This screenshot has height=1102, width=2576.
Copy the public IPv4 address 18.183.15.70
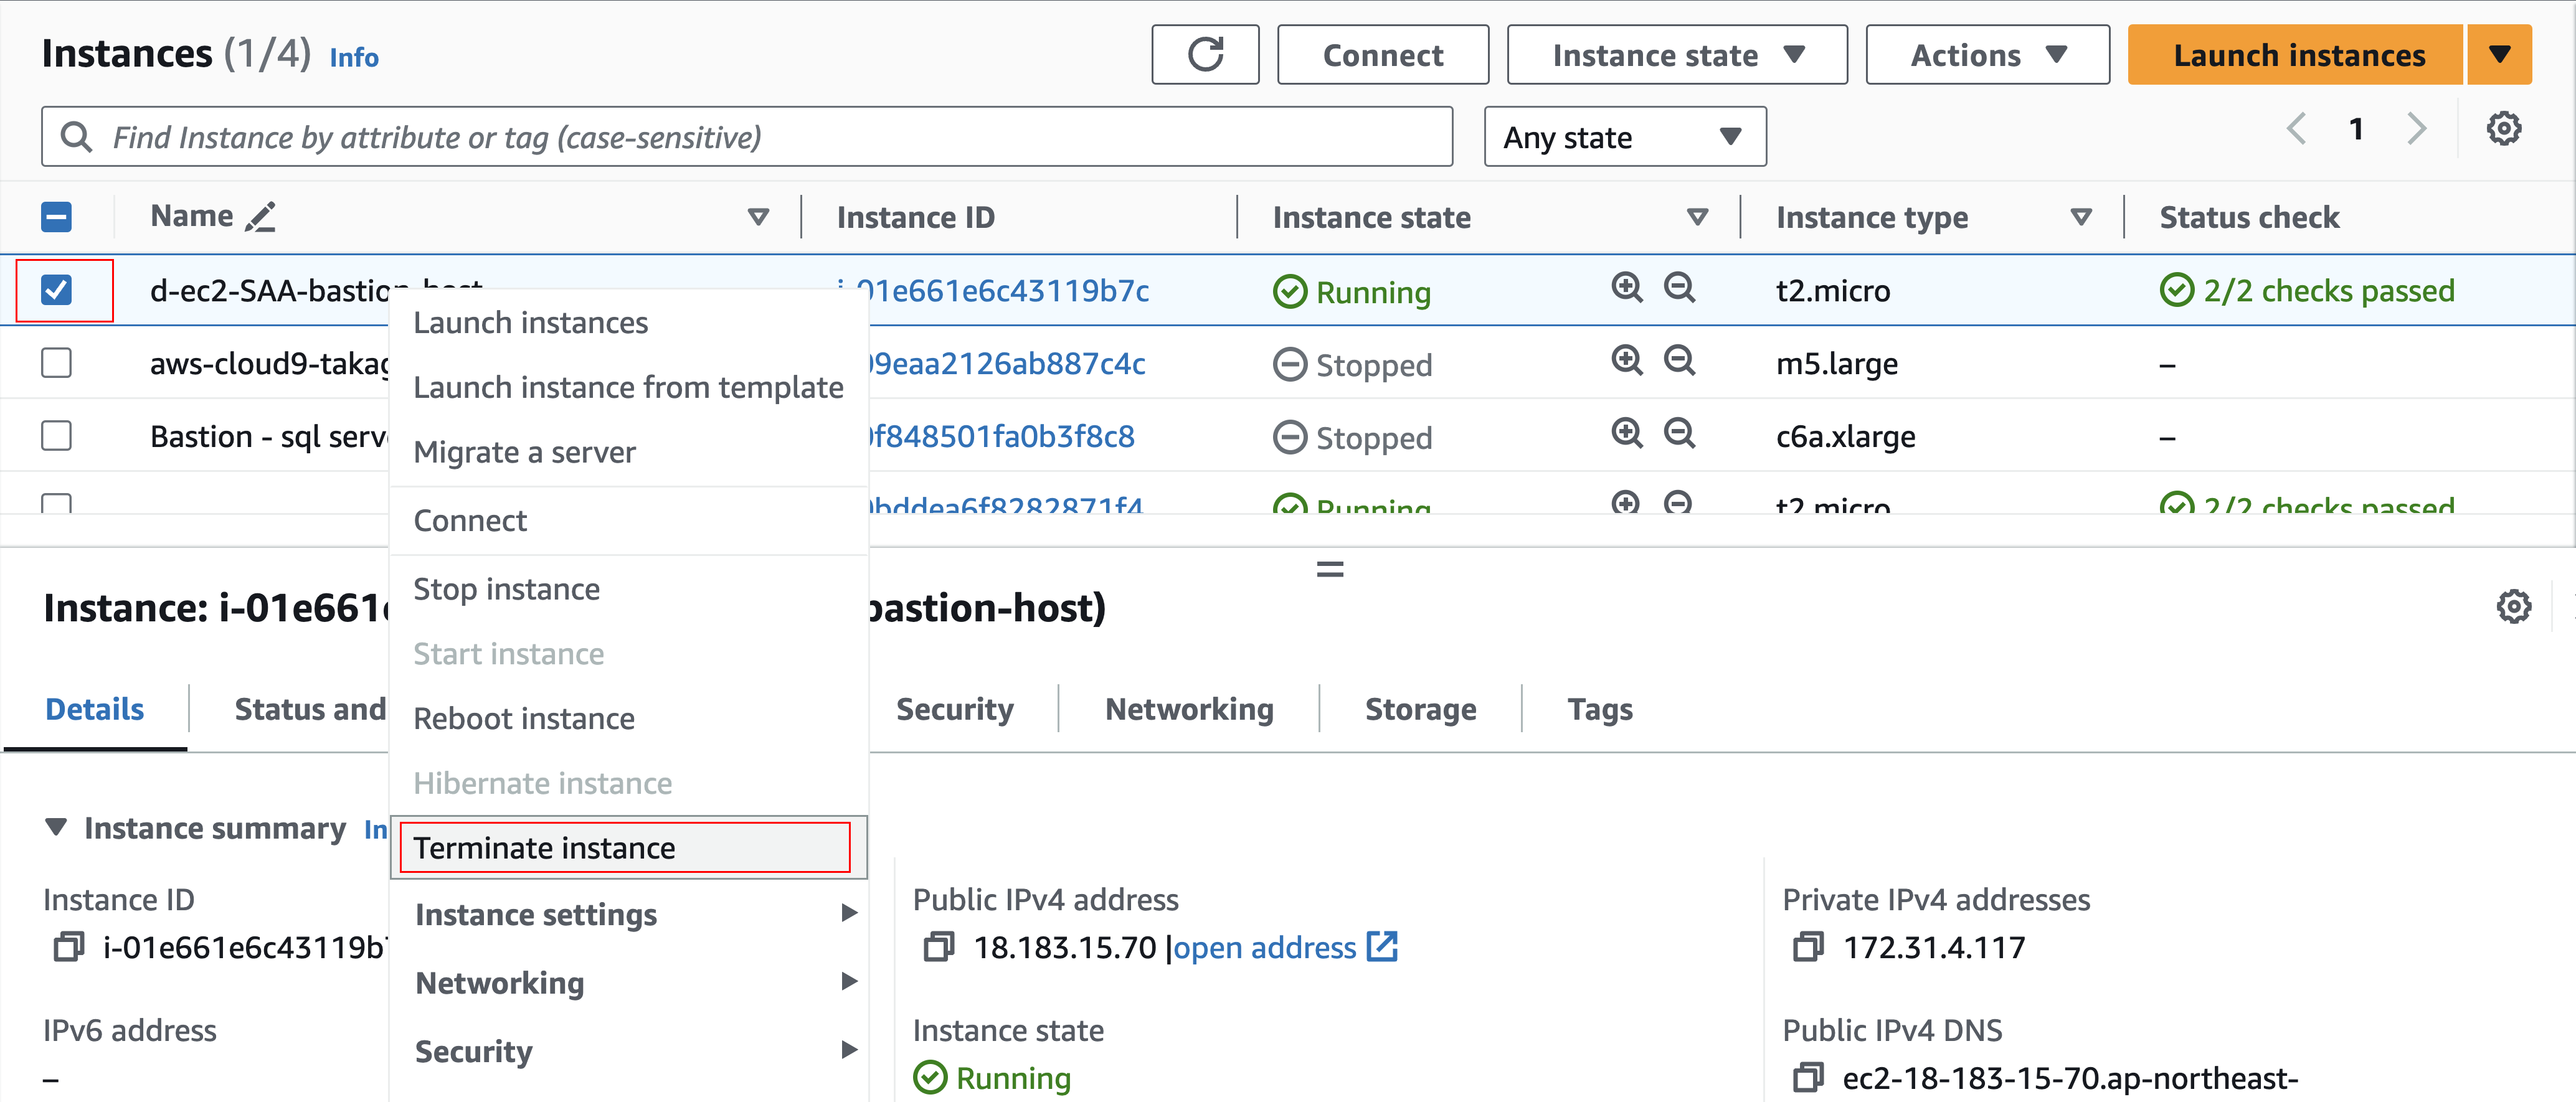pos(938,946)
